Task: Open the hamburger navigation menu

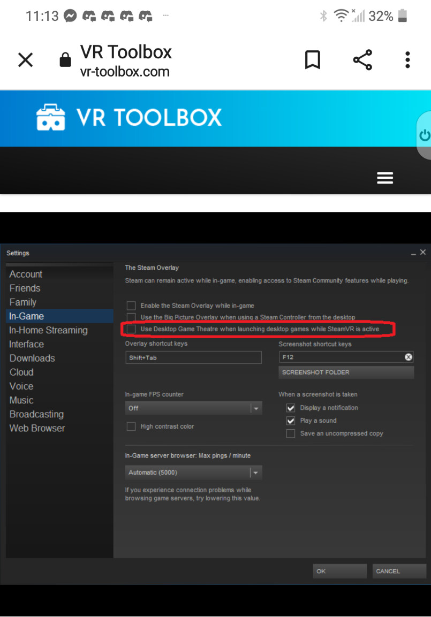Action: (385, 178)
